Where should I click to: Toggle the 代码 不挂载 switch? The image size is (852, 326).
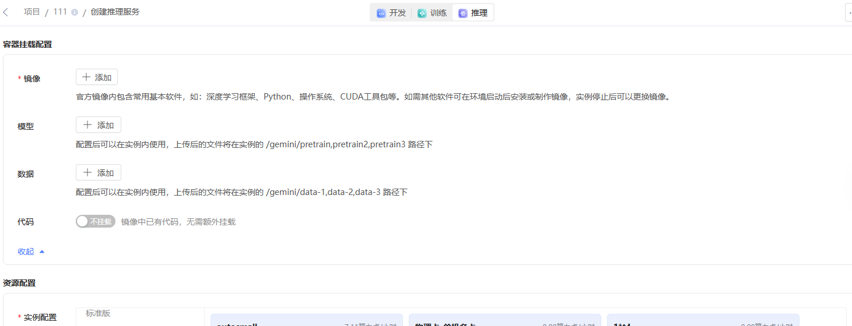click(96, 221)
